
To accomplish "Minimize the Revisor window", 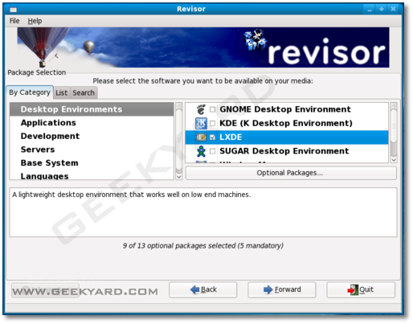I will [x=370, y=10].
